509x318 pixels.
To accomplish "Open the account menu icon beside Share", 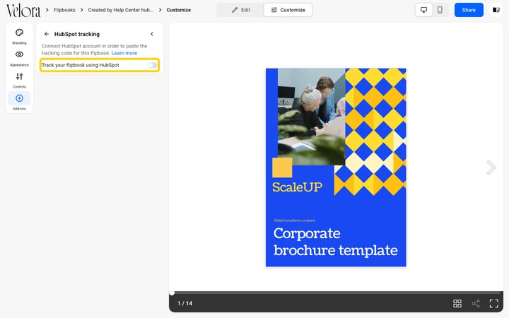I will pos(496,10).
